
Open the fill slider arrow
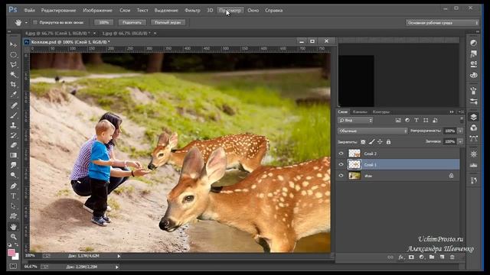461,141
